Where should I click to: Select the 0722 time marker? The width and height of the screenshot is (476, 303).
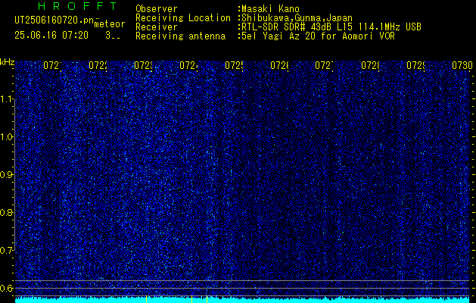(x=98, y=65)
